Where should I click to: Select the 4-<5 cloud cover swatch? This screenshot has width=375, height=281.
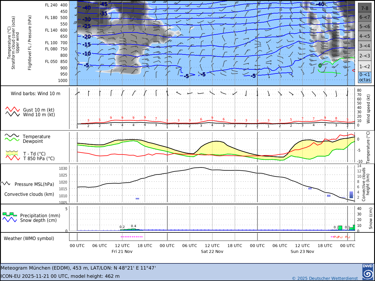click(364, 36)
